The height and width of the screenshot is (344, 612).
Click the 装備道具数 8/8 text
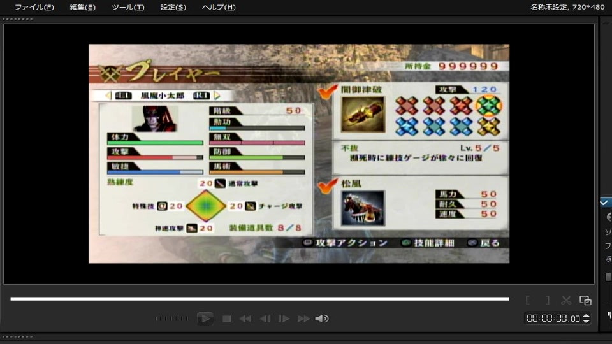[265, 228]
